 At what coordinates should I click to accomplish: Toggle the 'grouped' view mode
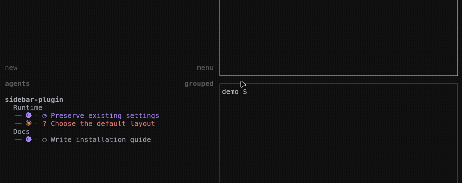pyautogui.click(x=199, y=83)
